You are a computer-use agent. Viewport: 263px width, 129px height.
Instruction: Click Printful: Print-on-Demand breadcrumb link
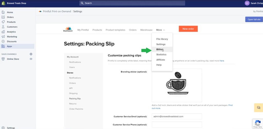[x=57, y=11]
